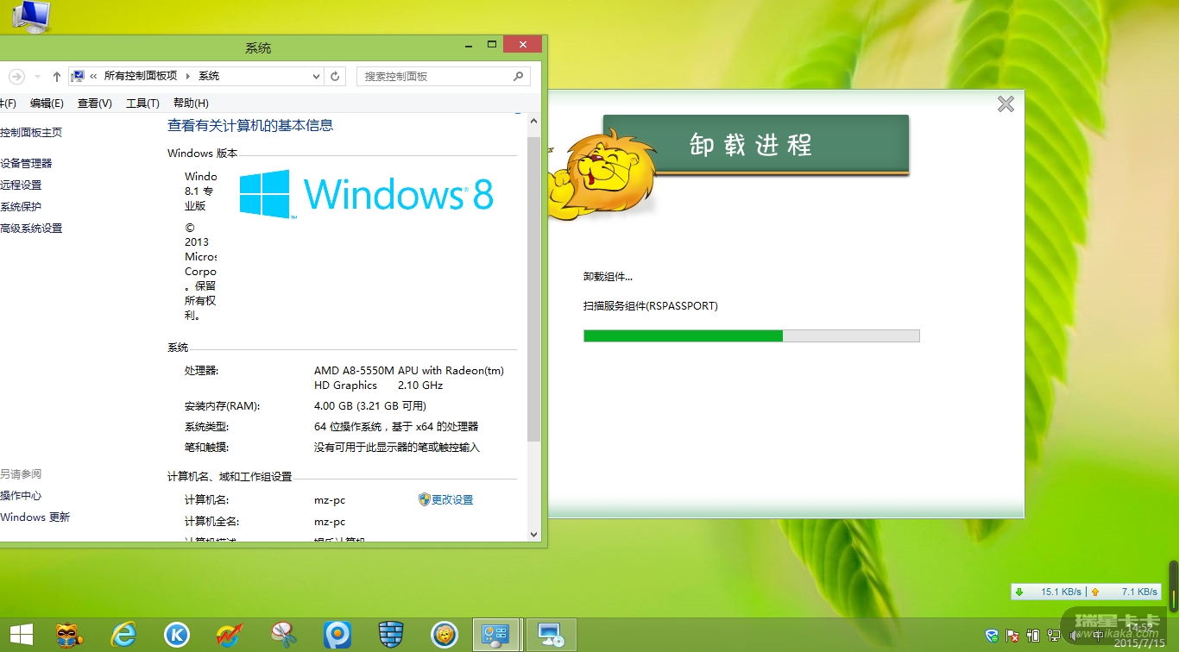This screenshot has width=1179, height=652.
Task: Close the 卸载进程 uninstall dialog
Action: click(1006, 104)
